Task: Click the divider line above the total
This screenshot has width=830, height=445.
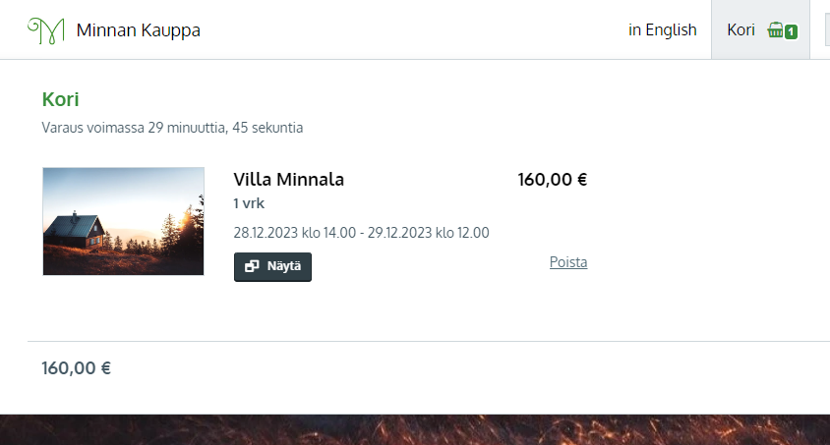Action: 429,342
